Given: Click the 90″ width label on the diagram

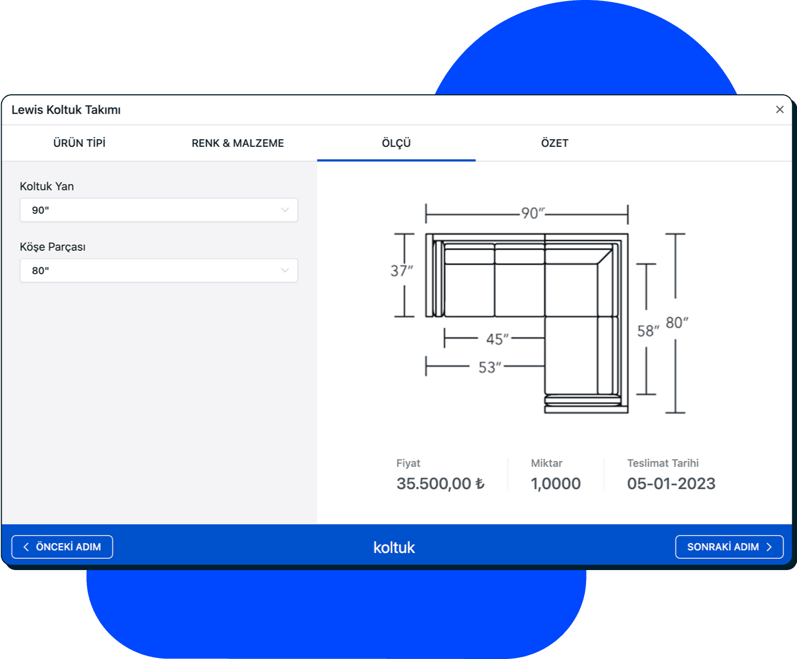Looking at the screenshot, I should point(532,213).
